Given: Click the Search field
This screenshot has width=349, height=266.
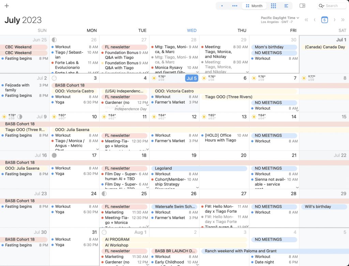Looking at the screenshot, I should pyautogui.click(x=332, y=6).
